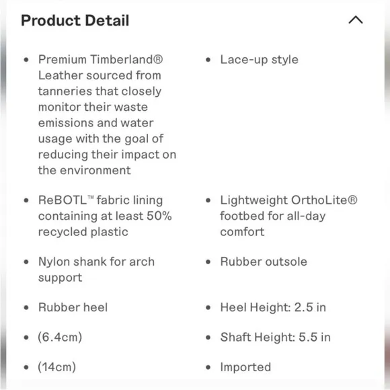Select the Rubber heel bullet item
This screenshot has height=390, width=390.
click(73, 307)
